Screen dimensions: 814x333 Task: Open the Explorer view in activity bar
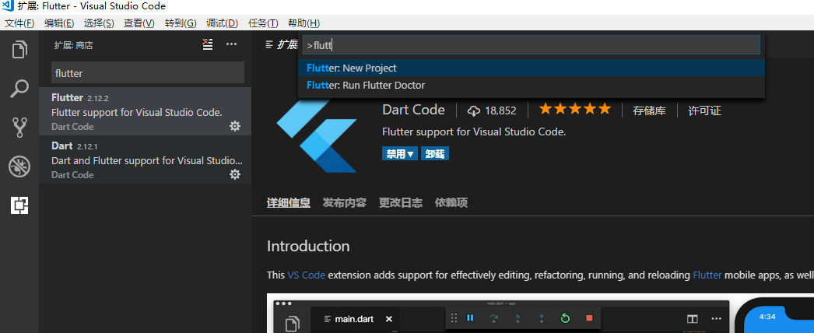(x=19, y=50)
